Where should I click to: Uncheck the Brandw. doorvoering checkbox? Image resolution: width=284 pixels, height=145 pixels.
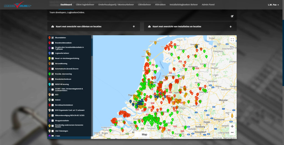[53, 74]
